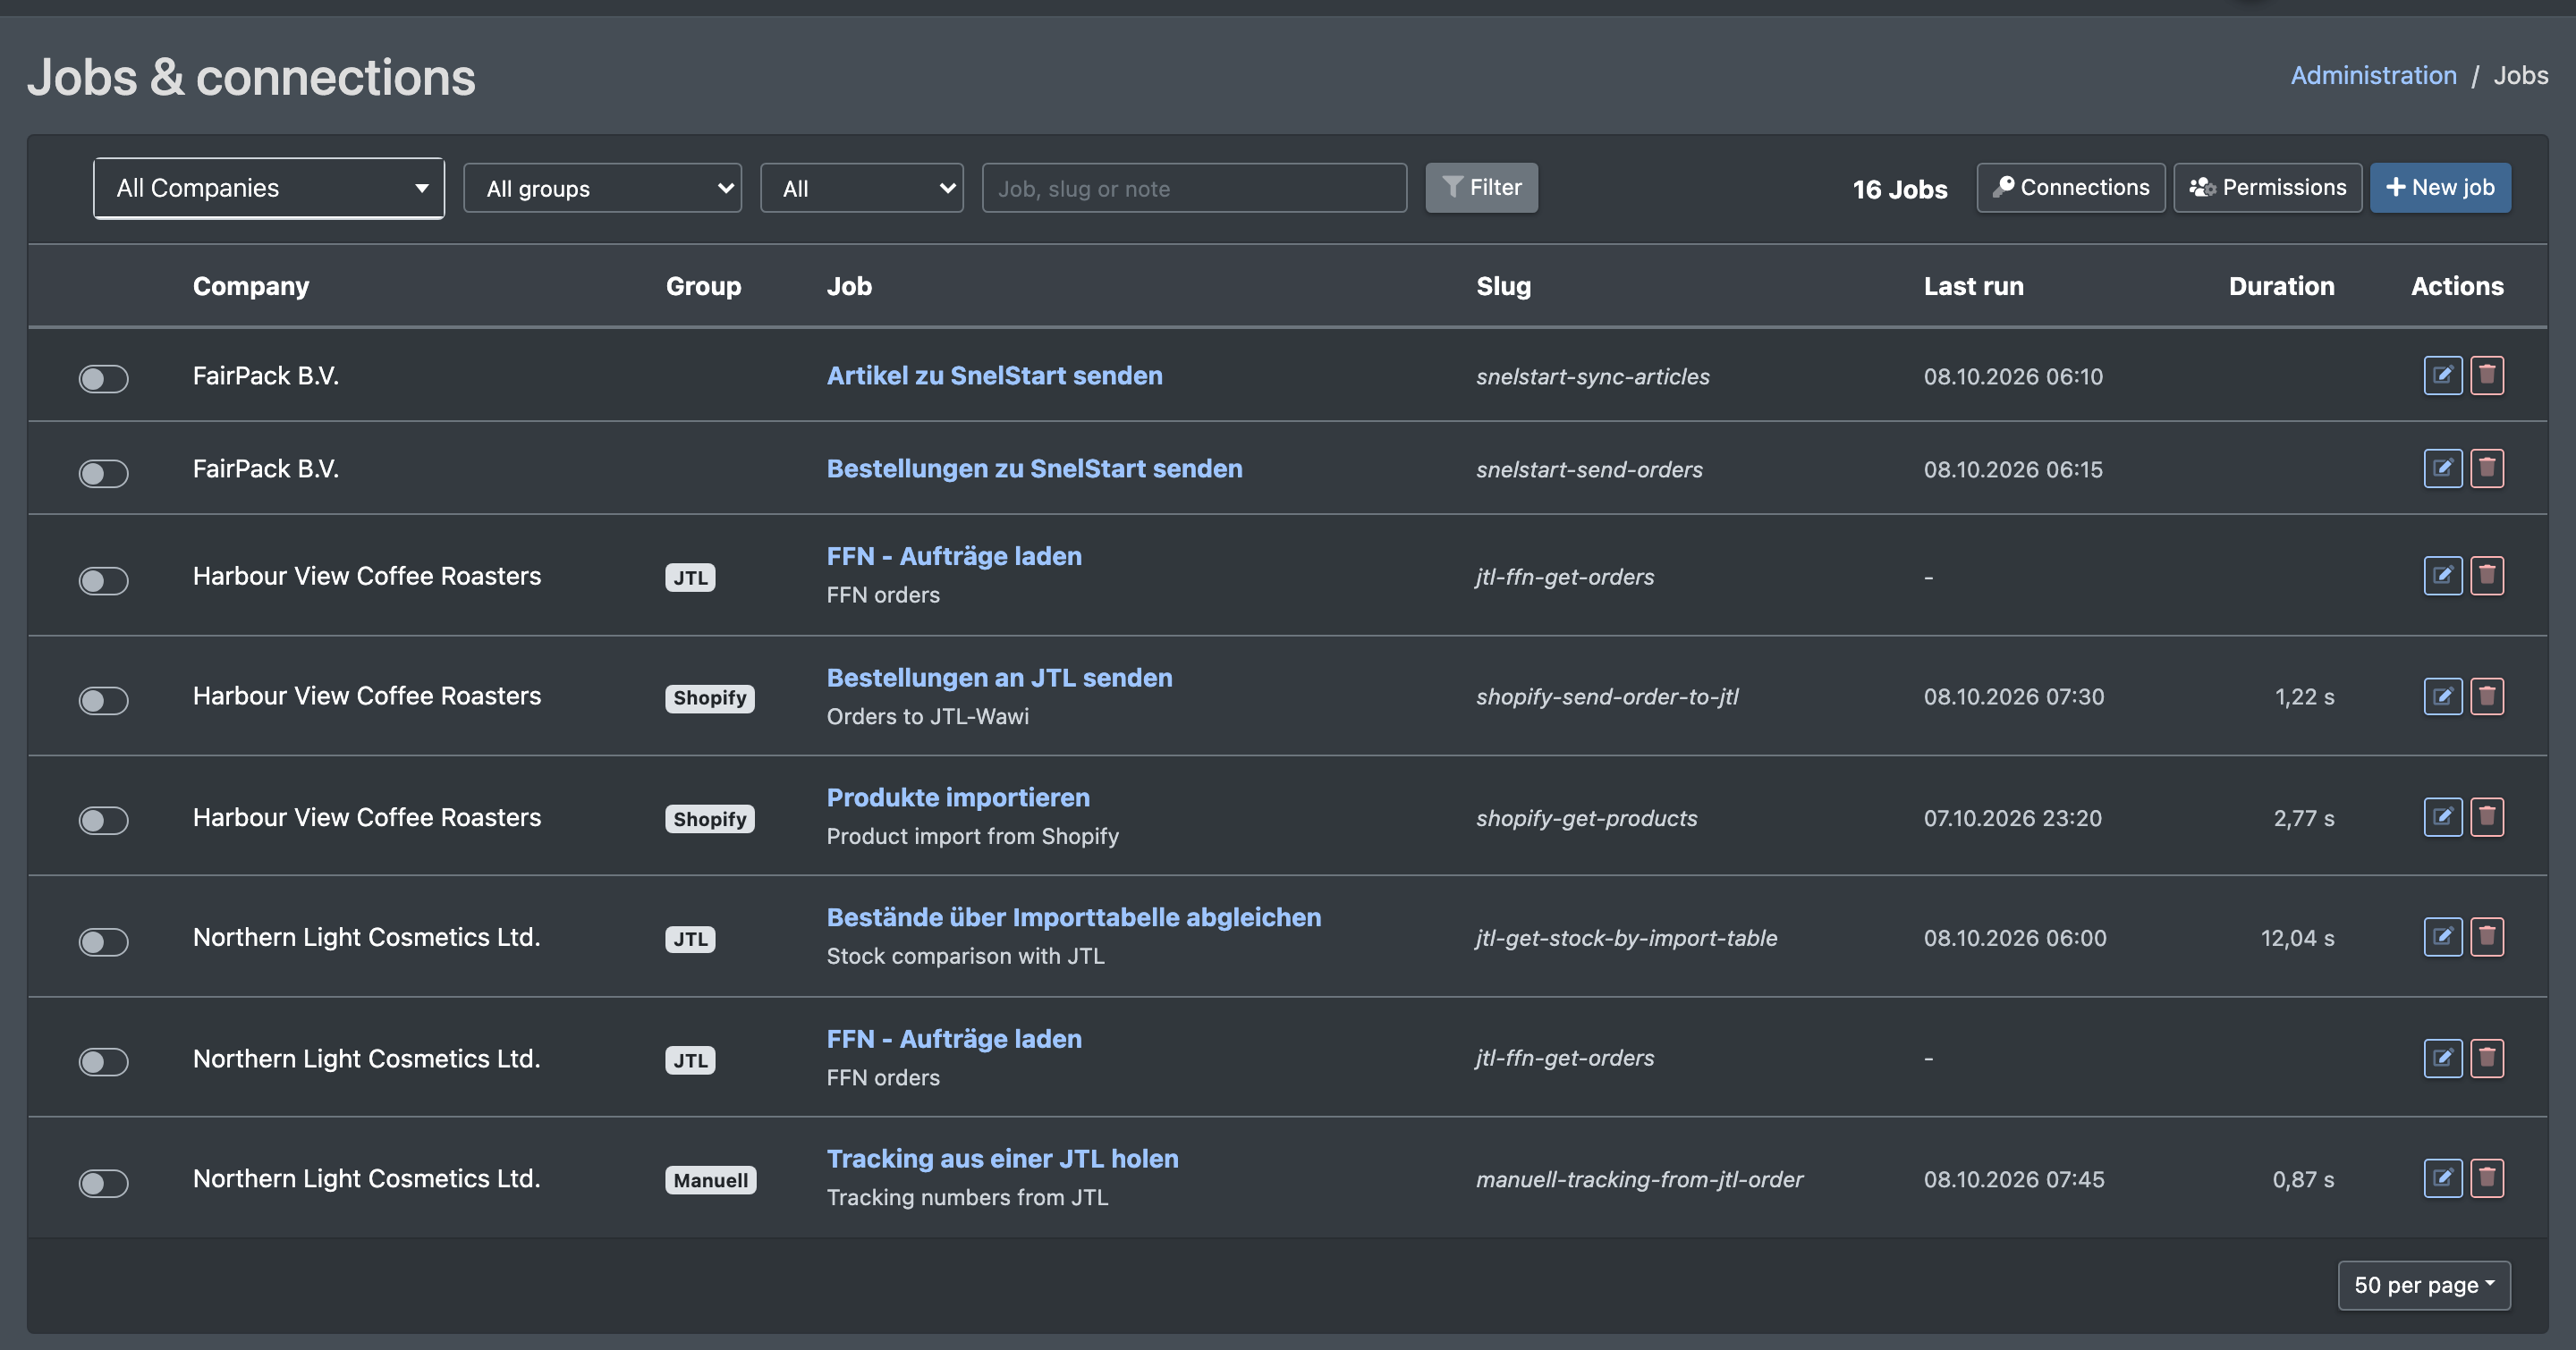Toggle Northern Light's jtl-ffn-get-orders job switch
2576x1350 pixels.
click(x=104, y=1061)
